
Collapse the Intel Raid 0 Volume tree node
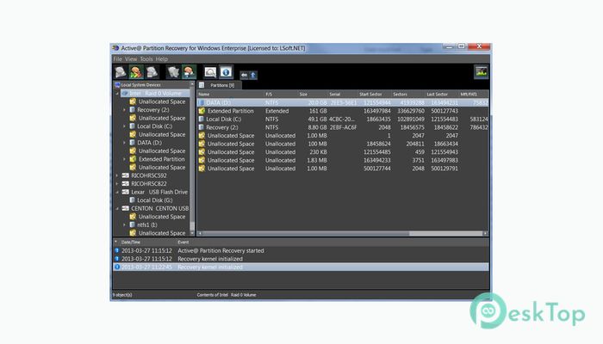117,93
